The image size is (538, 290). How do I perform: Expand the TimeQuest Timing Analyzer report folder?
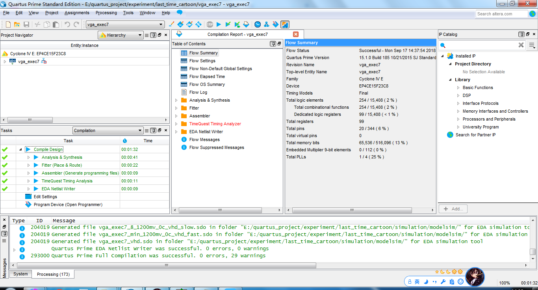(x=176, y=124)
